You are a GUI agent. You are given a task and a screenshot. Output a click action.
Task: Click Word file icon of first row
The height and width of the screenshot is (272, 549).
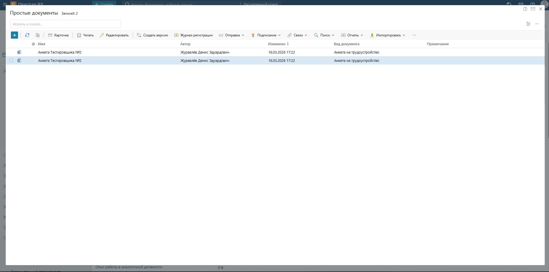[19, 52]
